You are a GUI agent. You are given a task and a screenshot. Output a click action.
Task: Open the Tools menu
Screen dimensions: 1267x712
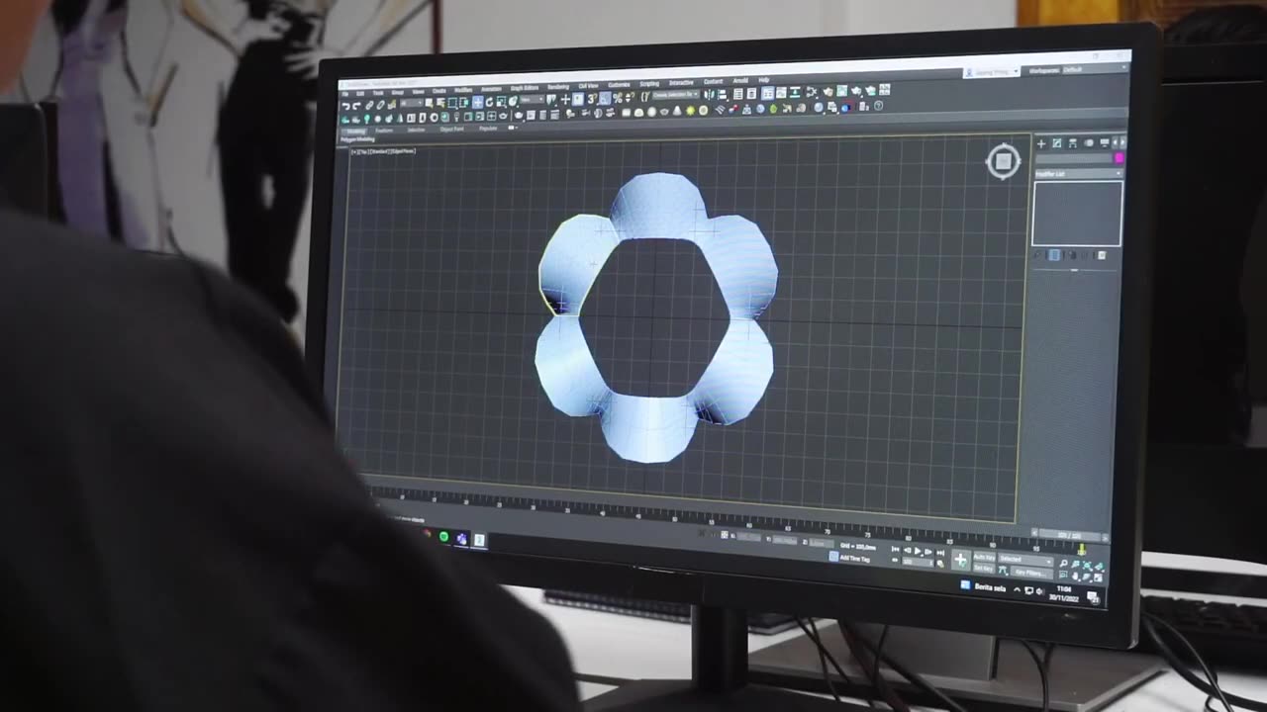pyautogui.click(x=378, y=93)
